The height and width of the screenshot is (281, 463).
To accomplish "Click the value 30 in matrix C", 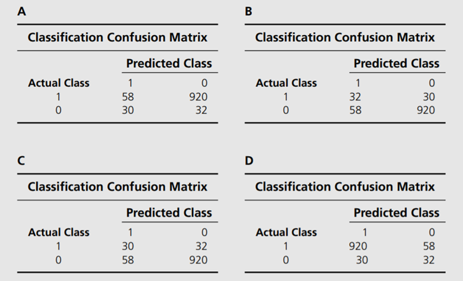I will 128,246.
